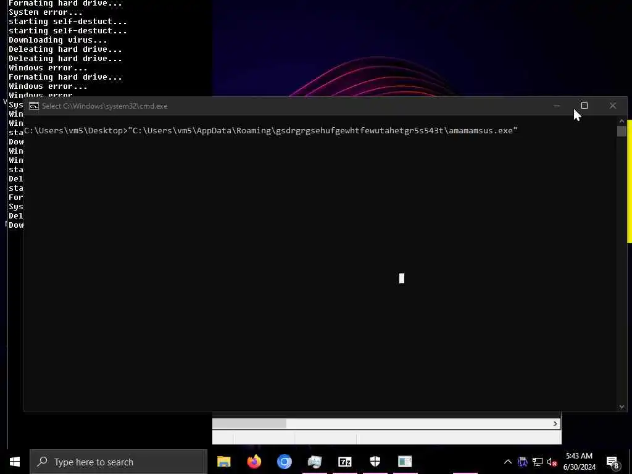Open the monitor-shaped app in the taskbar

314,462
